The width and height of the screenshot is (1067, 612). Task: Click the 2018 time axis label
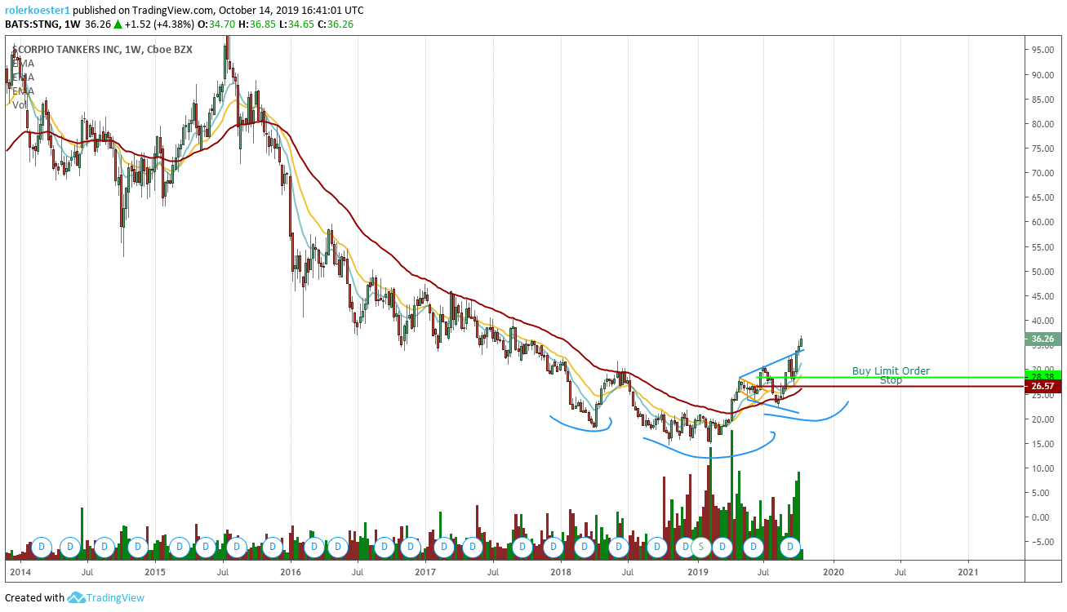tap(559, 574)
